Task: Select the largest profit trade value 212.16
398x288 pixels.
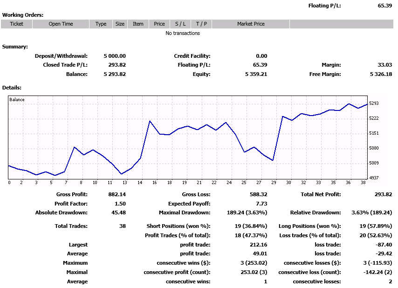Action: click(258, 245)
